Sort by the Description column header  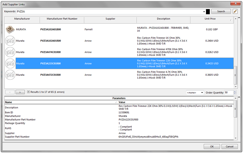click(163, 19)
